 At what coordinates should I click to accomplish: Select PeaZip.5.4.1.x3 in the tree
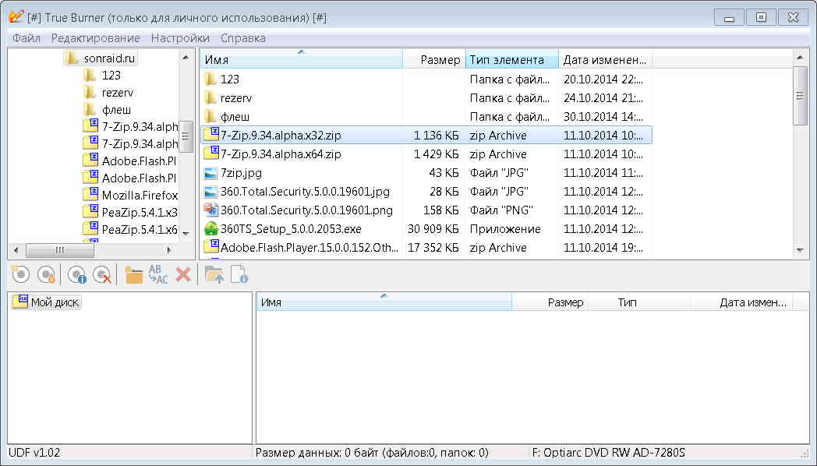(139, 212)
